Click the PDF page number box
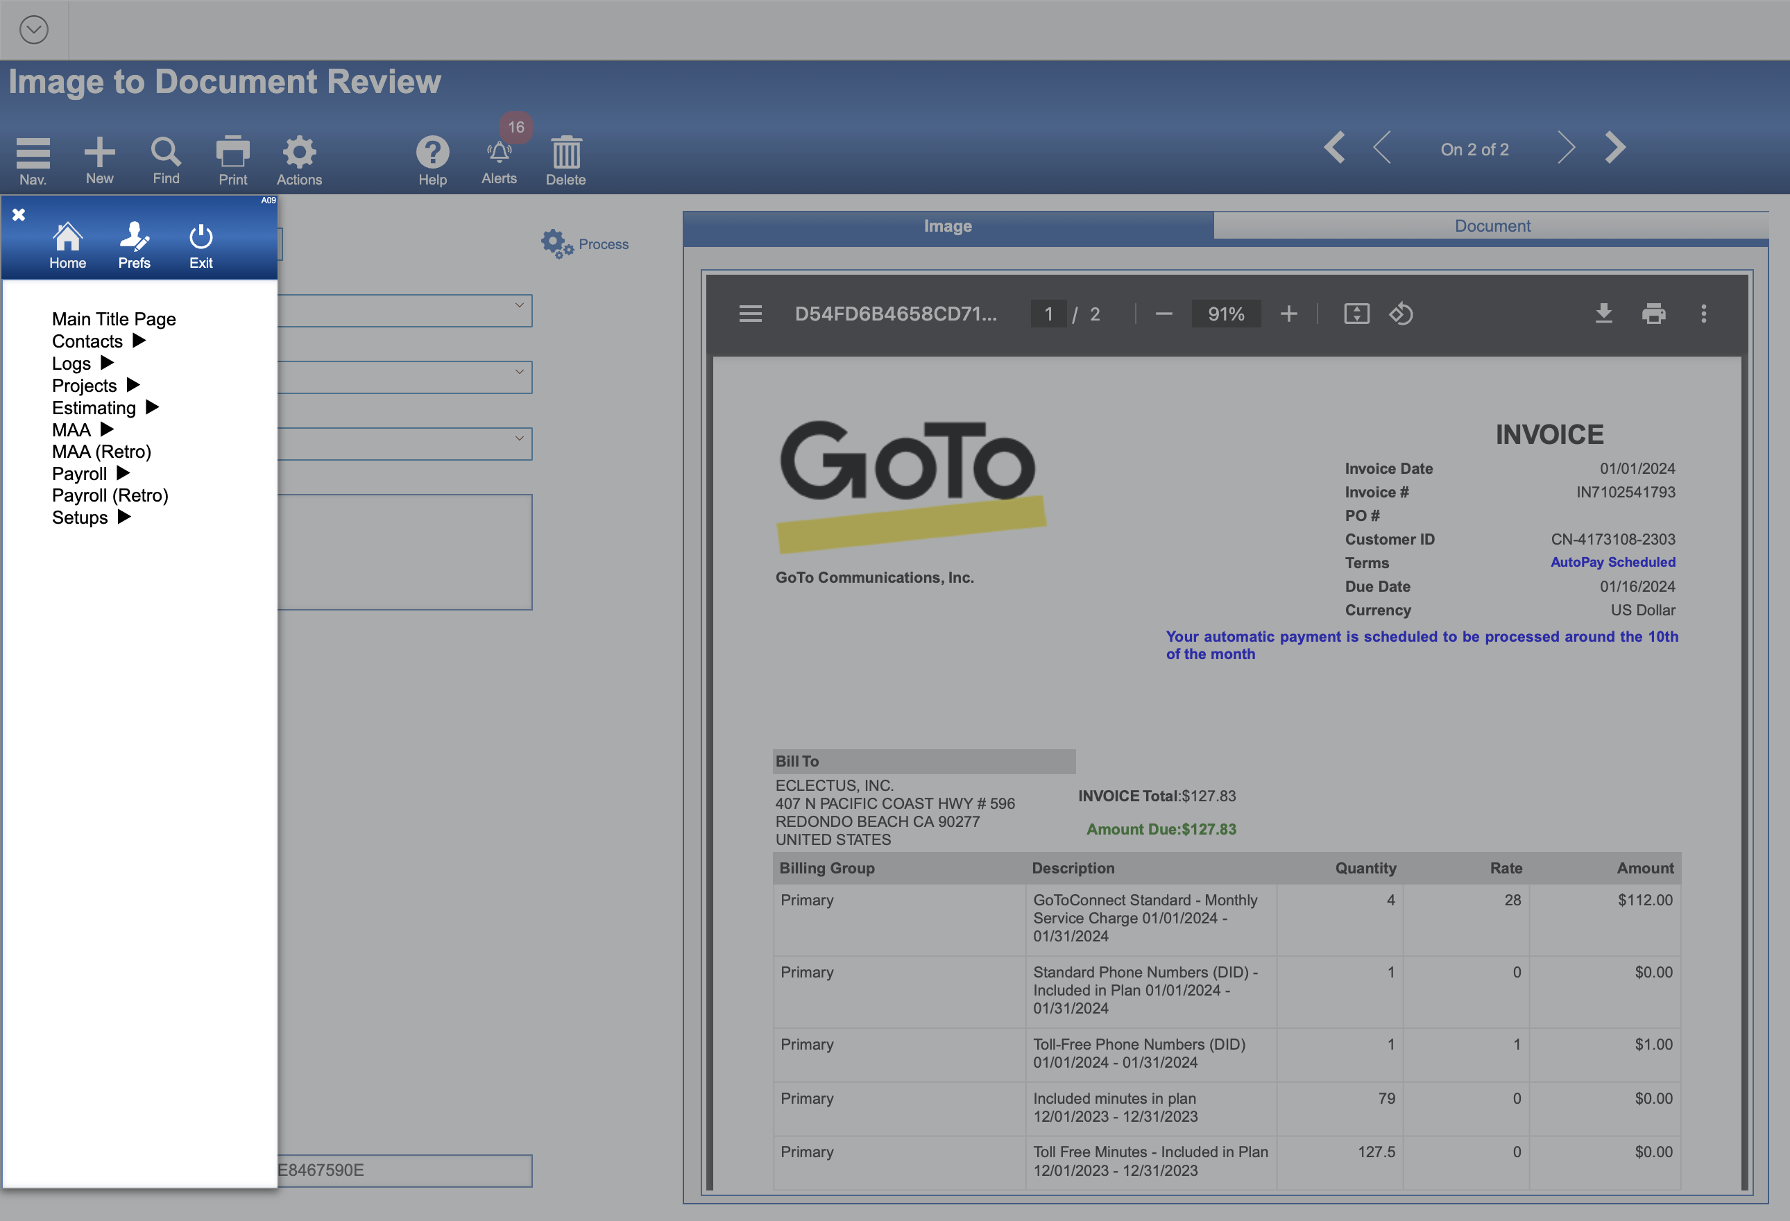The image size is (1790, 1221). point(1048,314)
